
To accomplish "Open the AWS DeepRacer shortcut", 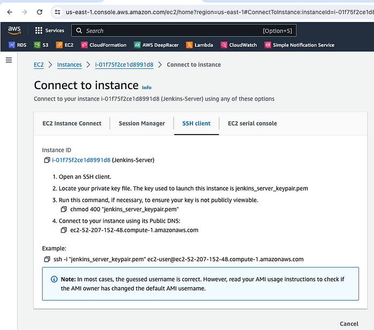I will coord(156,45).
